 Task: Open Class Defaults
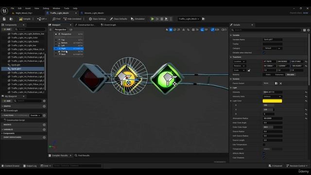click(x=119, y=19)
